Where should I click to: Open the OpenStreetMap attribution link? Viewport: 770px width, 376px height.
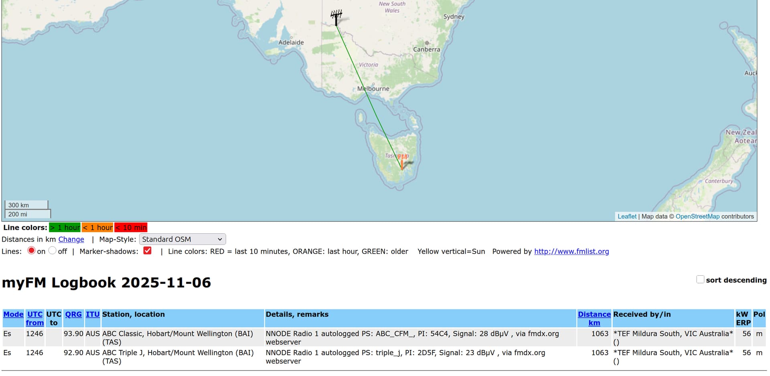(x=697, y=216)
